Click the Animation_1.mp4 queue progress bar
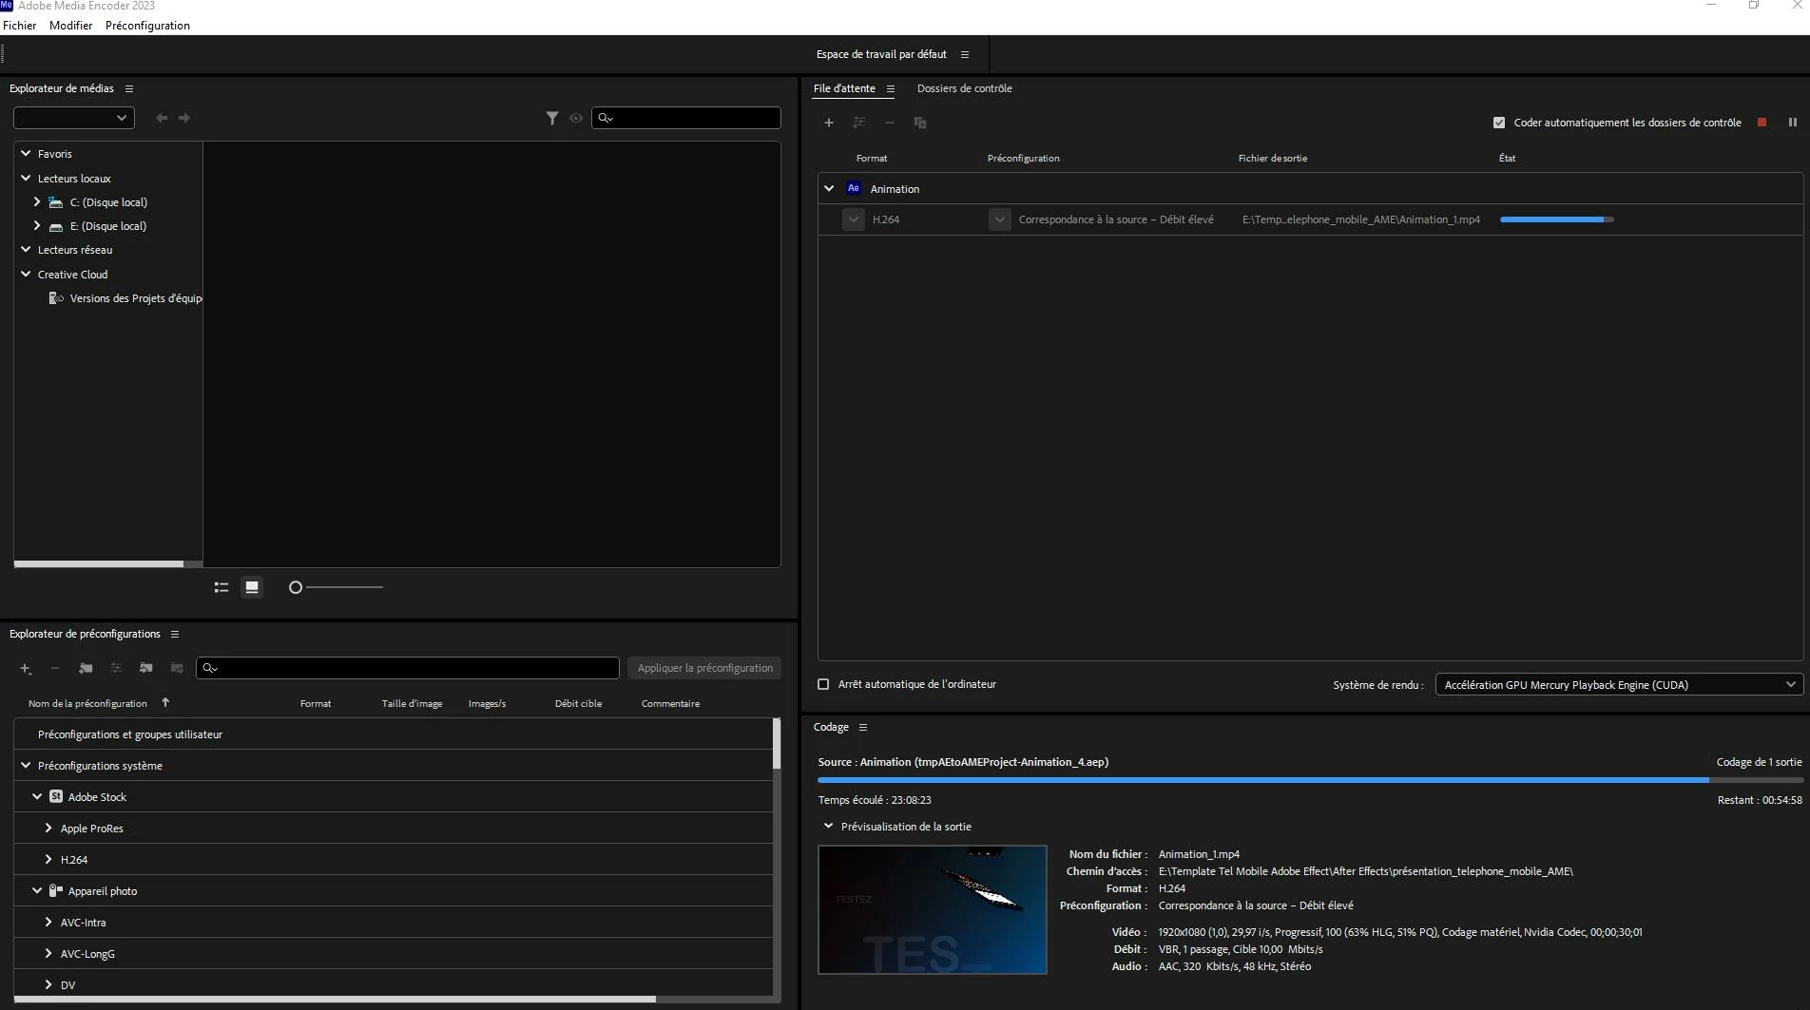 [1557, 219]
